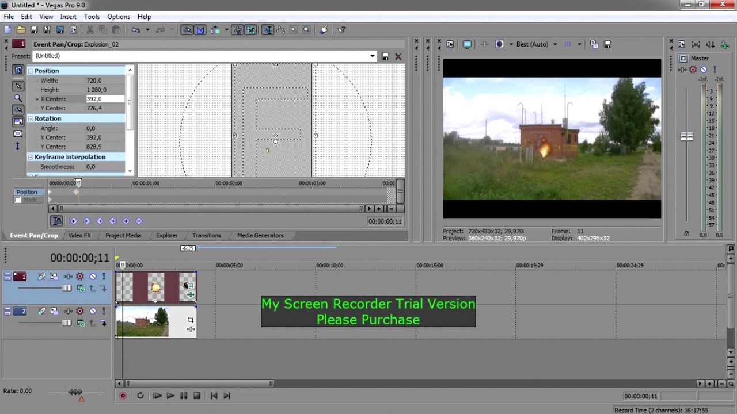Open Video Preview project properties icon
Image resolution: width=737 pixels, height=414 pixels.
450,44
